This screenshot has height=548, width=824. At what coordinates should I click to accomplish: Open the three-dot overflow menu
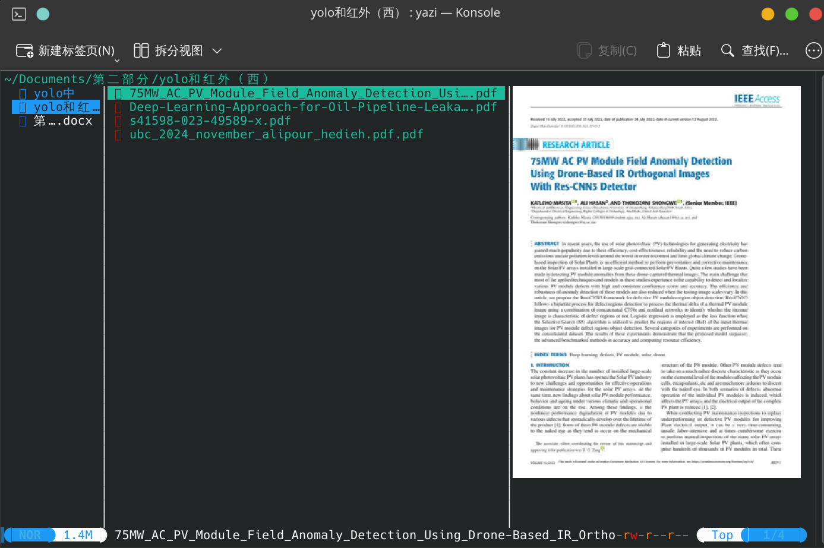click(813, 50)
